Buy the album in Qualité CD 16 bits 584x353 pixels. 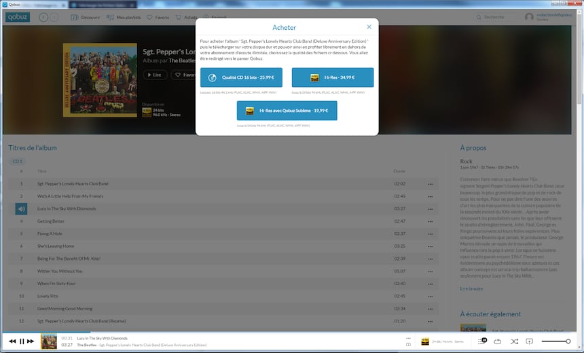[241, 77]
